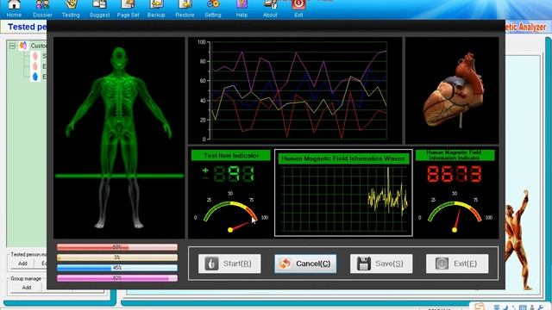The width and height of the screenshot is (552, 310).
Task: Click the Save(S) button
Action: point(381,263)
